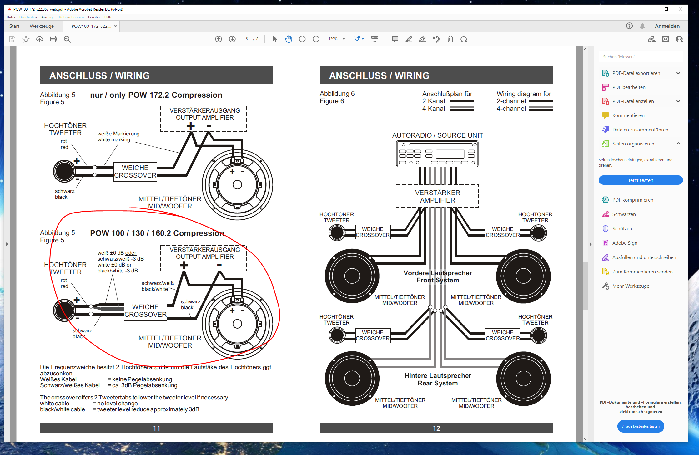Click the vertical document scrollbar
This screenshot has width=699, height=455.
click(x=585, y=286)
